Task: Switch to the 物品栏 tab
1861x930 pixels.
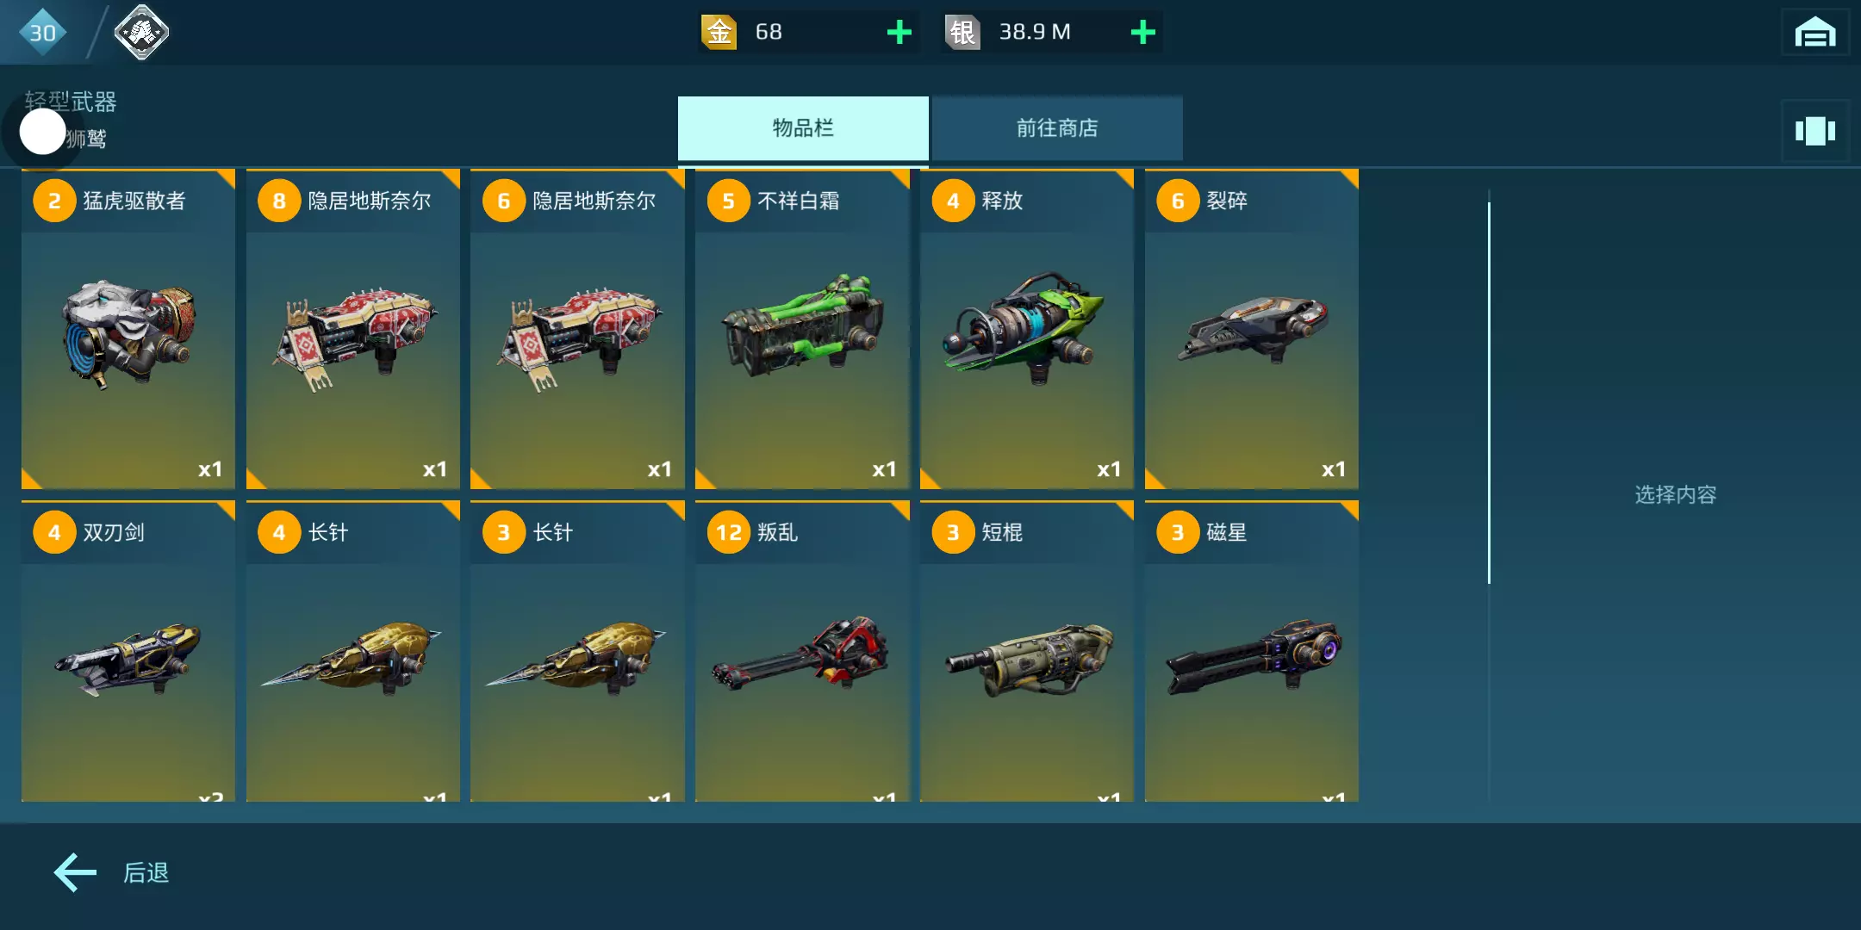Action: [803, 128]
